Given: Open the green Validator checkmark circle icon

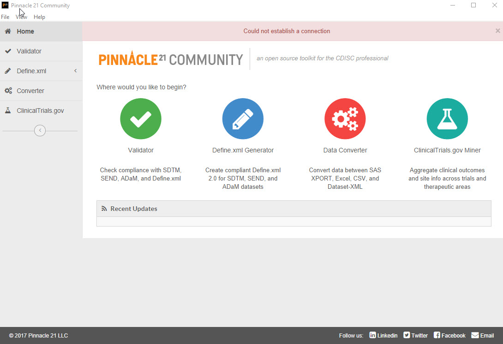Looking at the screenshot, I should pos(140,119).
